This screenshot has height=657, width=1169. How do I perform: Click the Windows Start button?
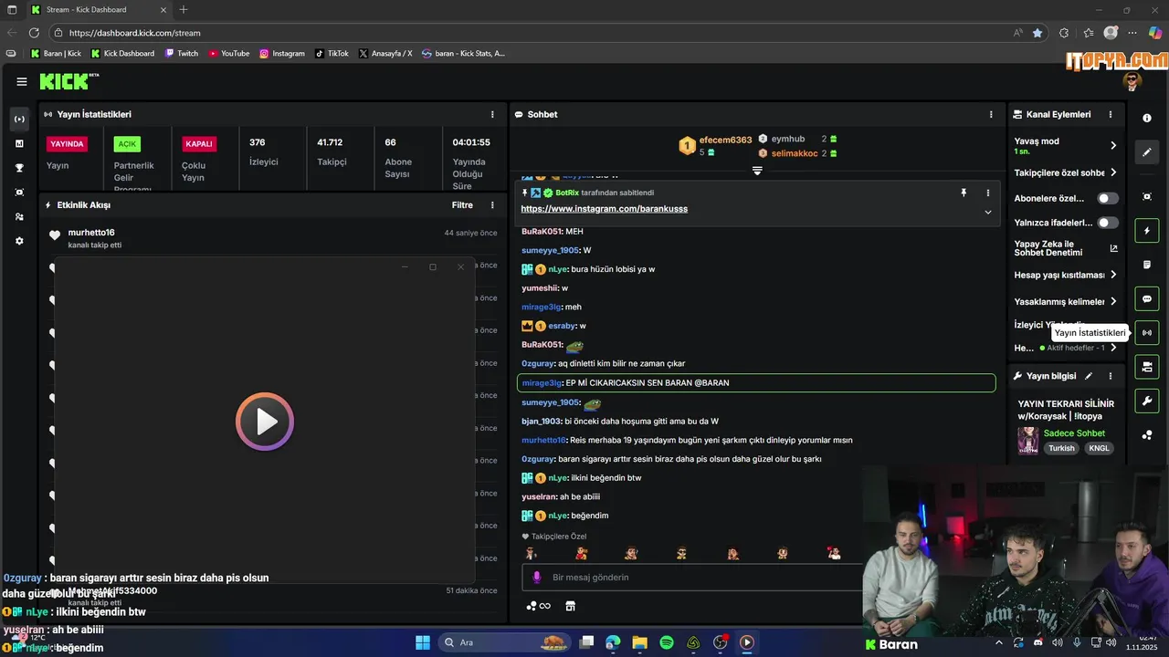pyautogui.click(x=423, y=642)
